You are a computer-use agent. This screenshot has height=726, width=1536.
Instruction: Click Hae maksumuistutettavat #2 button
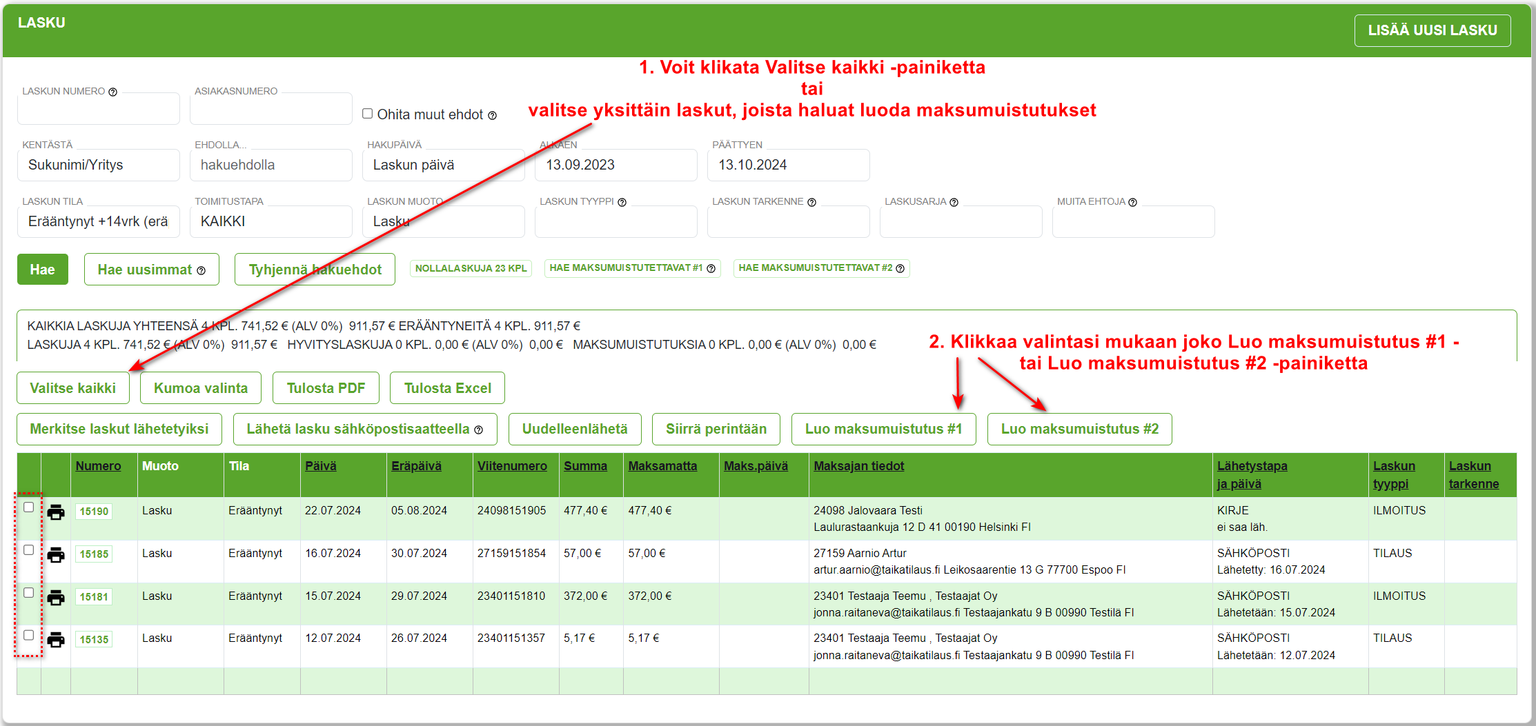(x=822, y=269)
